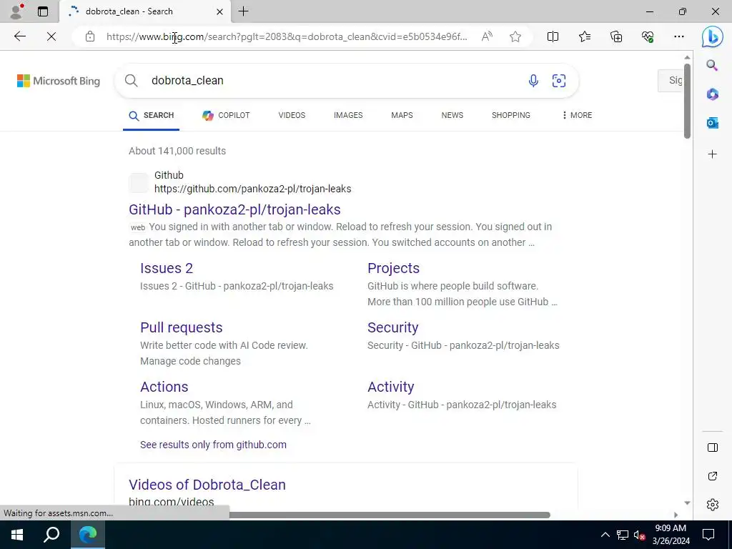Click scroll down arrow of page scrollbar
Viewport: 732px width, 549px height.
tap(687, 503)
